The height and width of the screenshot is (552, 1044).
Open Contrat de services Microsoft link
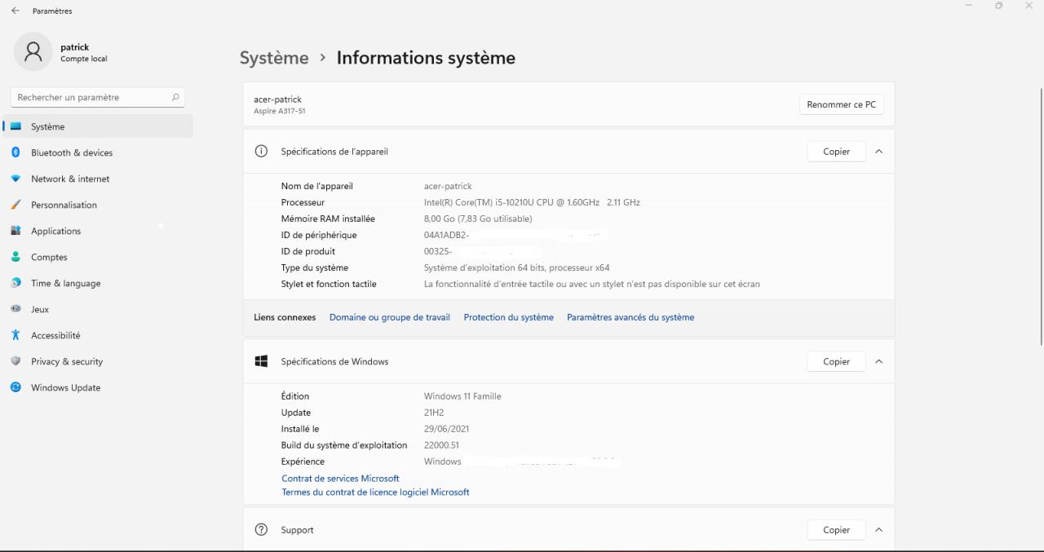[340, 479]
